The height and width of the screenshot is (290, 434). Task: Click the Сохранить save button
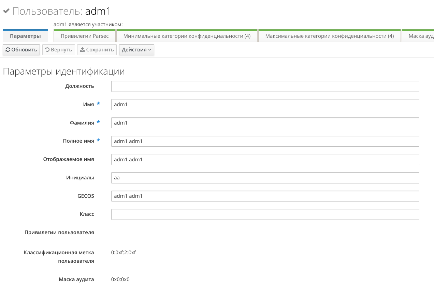coord(97,50)
